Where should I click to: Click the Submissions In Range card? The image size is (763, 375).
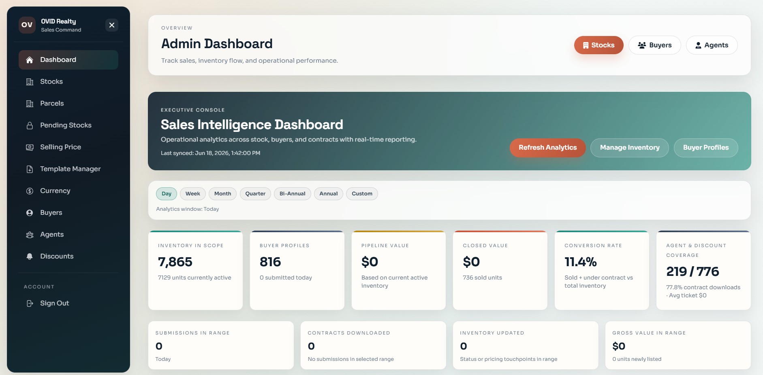(x=221, y=345)
